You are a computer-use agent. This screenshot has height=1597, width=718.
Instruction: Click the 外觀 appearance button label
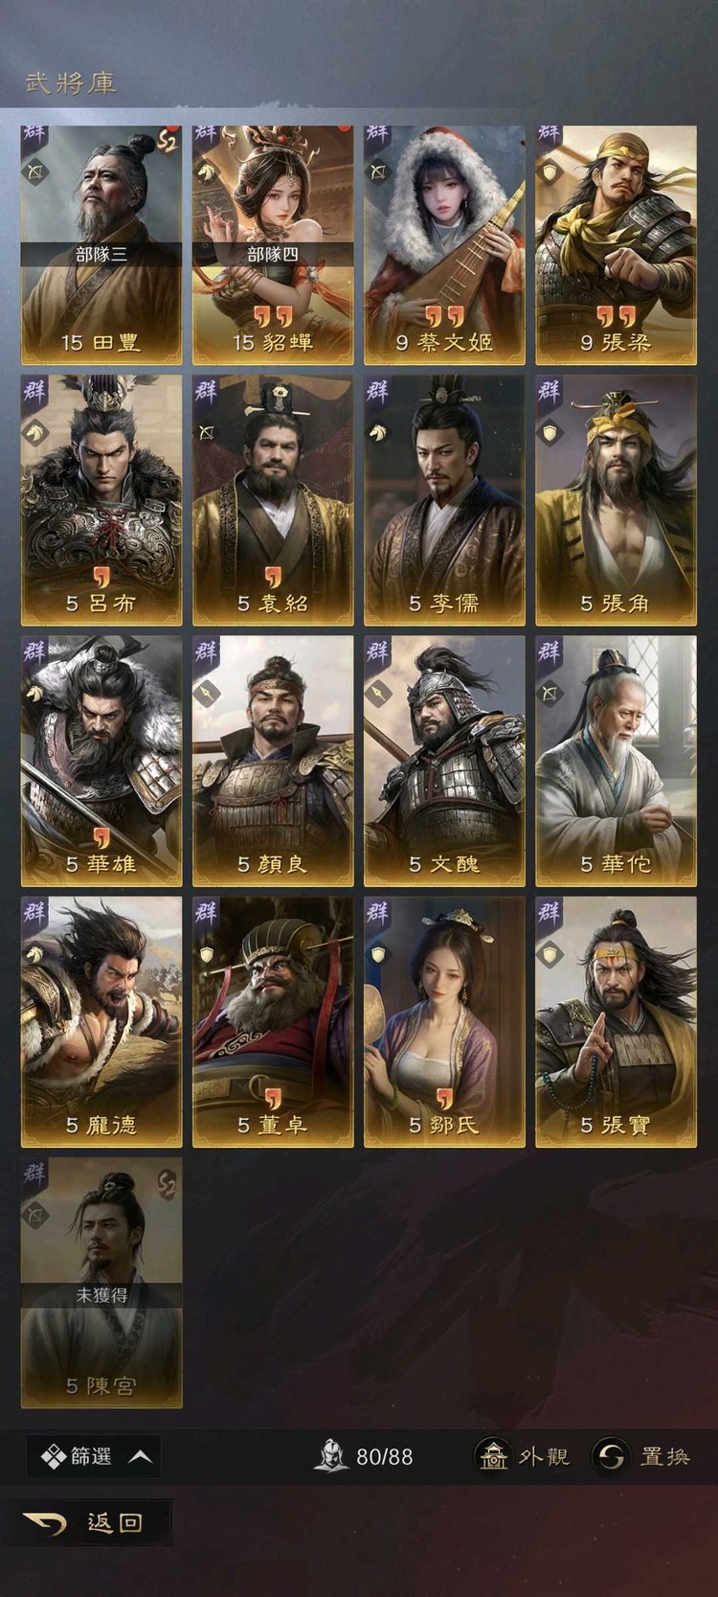pos(544,1456)
